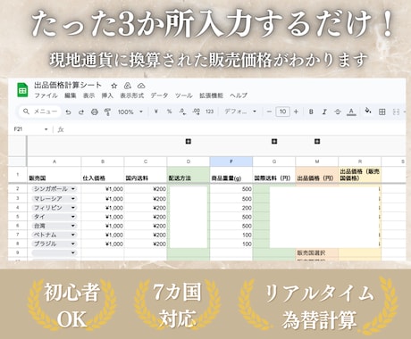
Task: Open the 100% zoom dropdown
Action: 130,112
